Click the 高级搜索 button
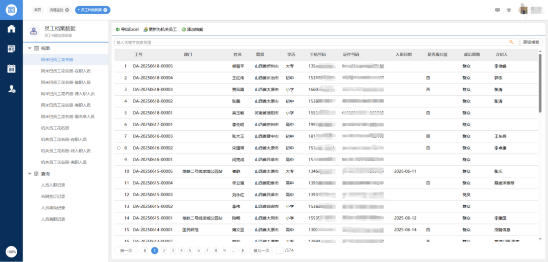548x262 pixels. [x=531, y=42]
